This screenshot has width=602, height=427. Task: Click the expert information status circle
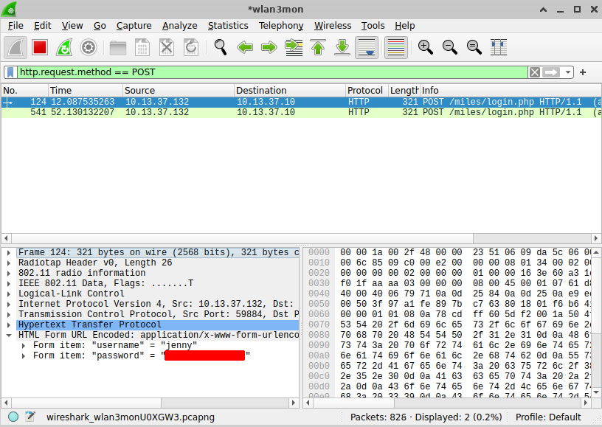tap(13, 417)
